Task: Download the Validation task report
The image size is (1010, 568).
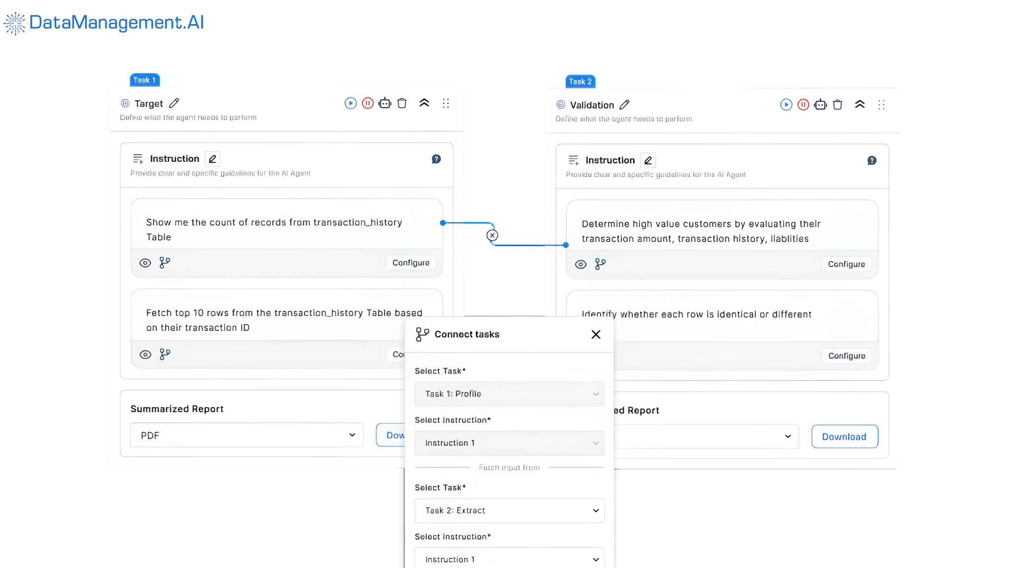Action: tap(844, 437)
